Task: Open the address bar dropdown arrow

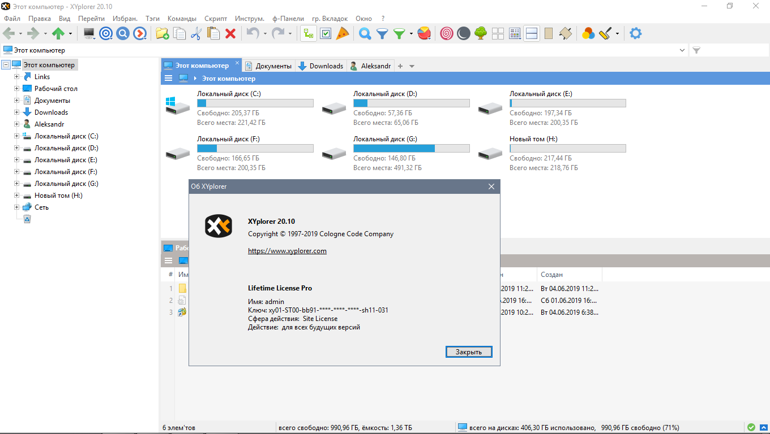Action: point(682,50)
